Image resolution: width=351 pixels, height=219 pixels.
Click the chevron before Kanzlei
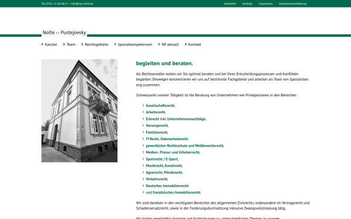click(x=42, y=44)
